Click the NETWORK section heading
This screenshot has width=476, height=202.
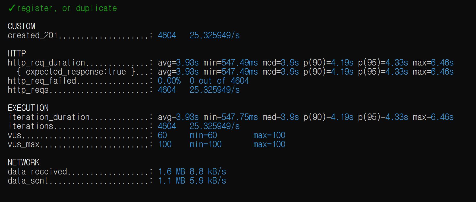pos(24,163)
